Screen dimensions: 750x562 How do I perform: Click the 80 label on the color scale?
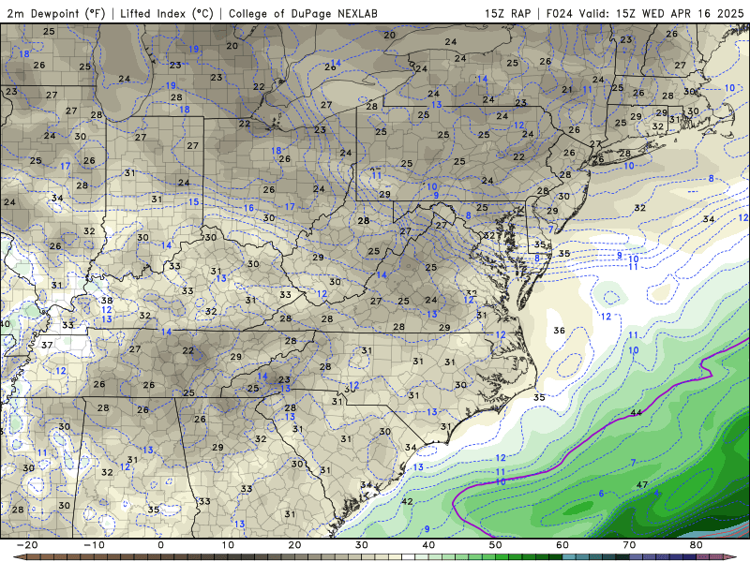[697, 545]
